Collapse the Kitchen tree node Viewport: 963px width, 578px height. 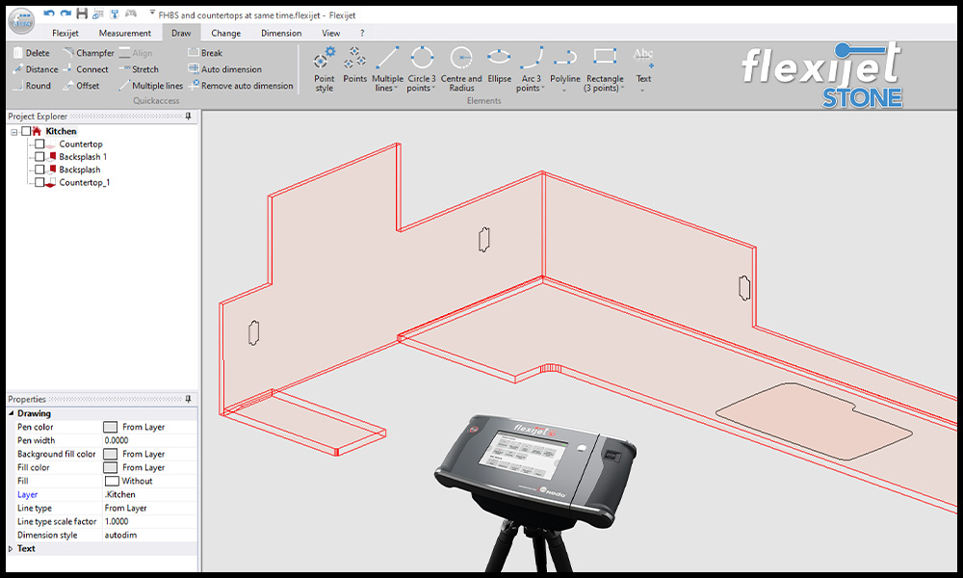[14, 132]
